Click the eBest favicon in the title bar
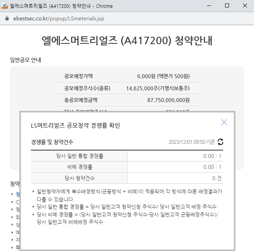 (x=5, y=6)
